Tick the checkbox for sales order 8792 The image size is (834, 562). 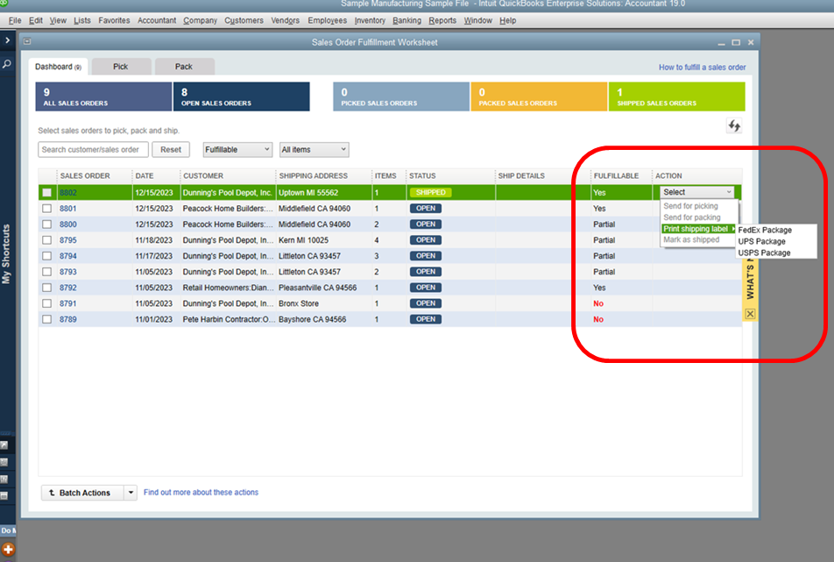tap(47, 288)
